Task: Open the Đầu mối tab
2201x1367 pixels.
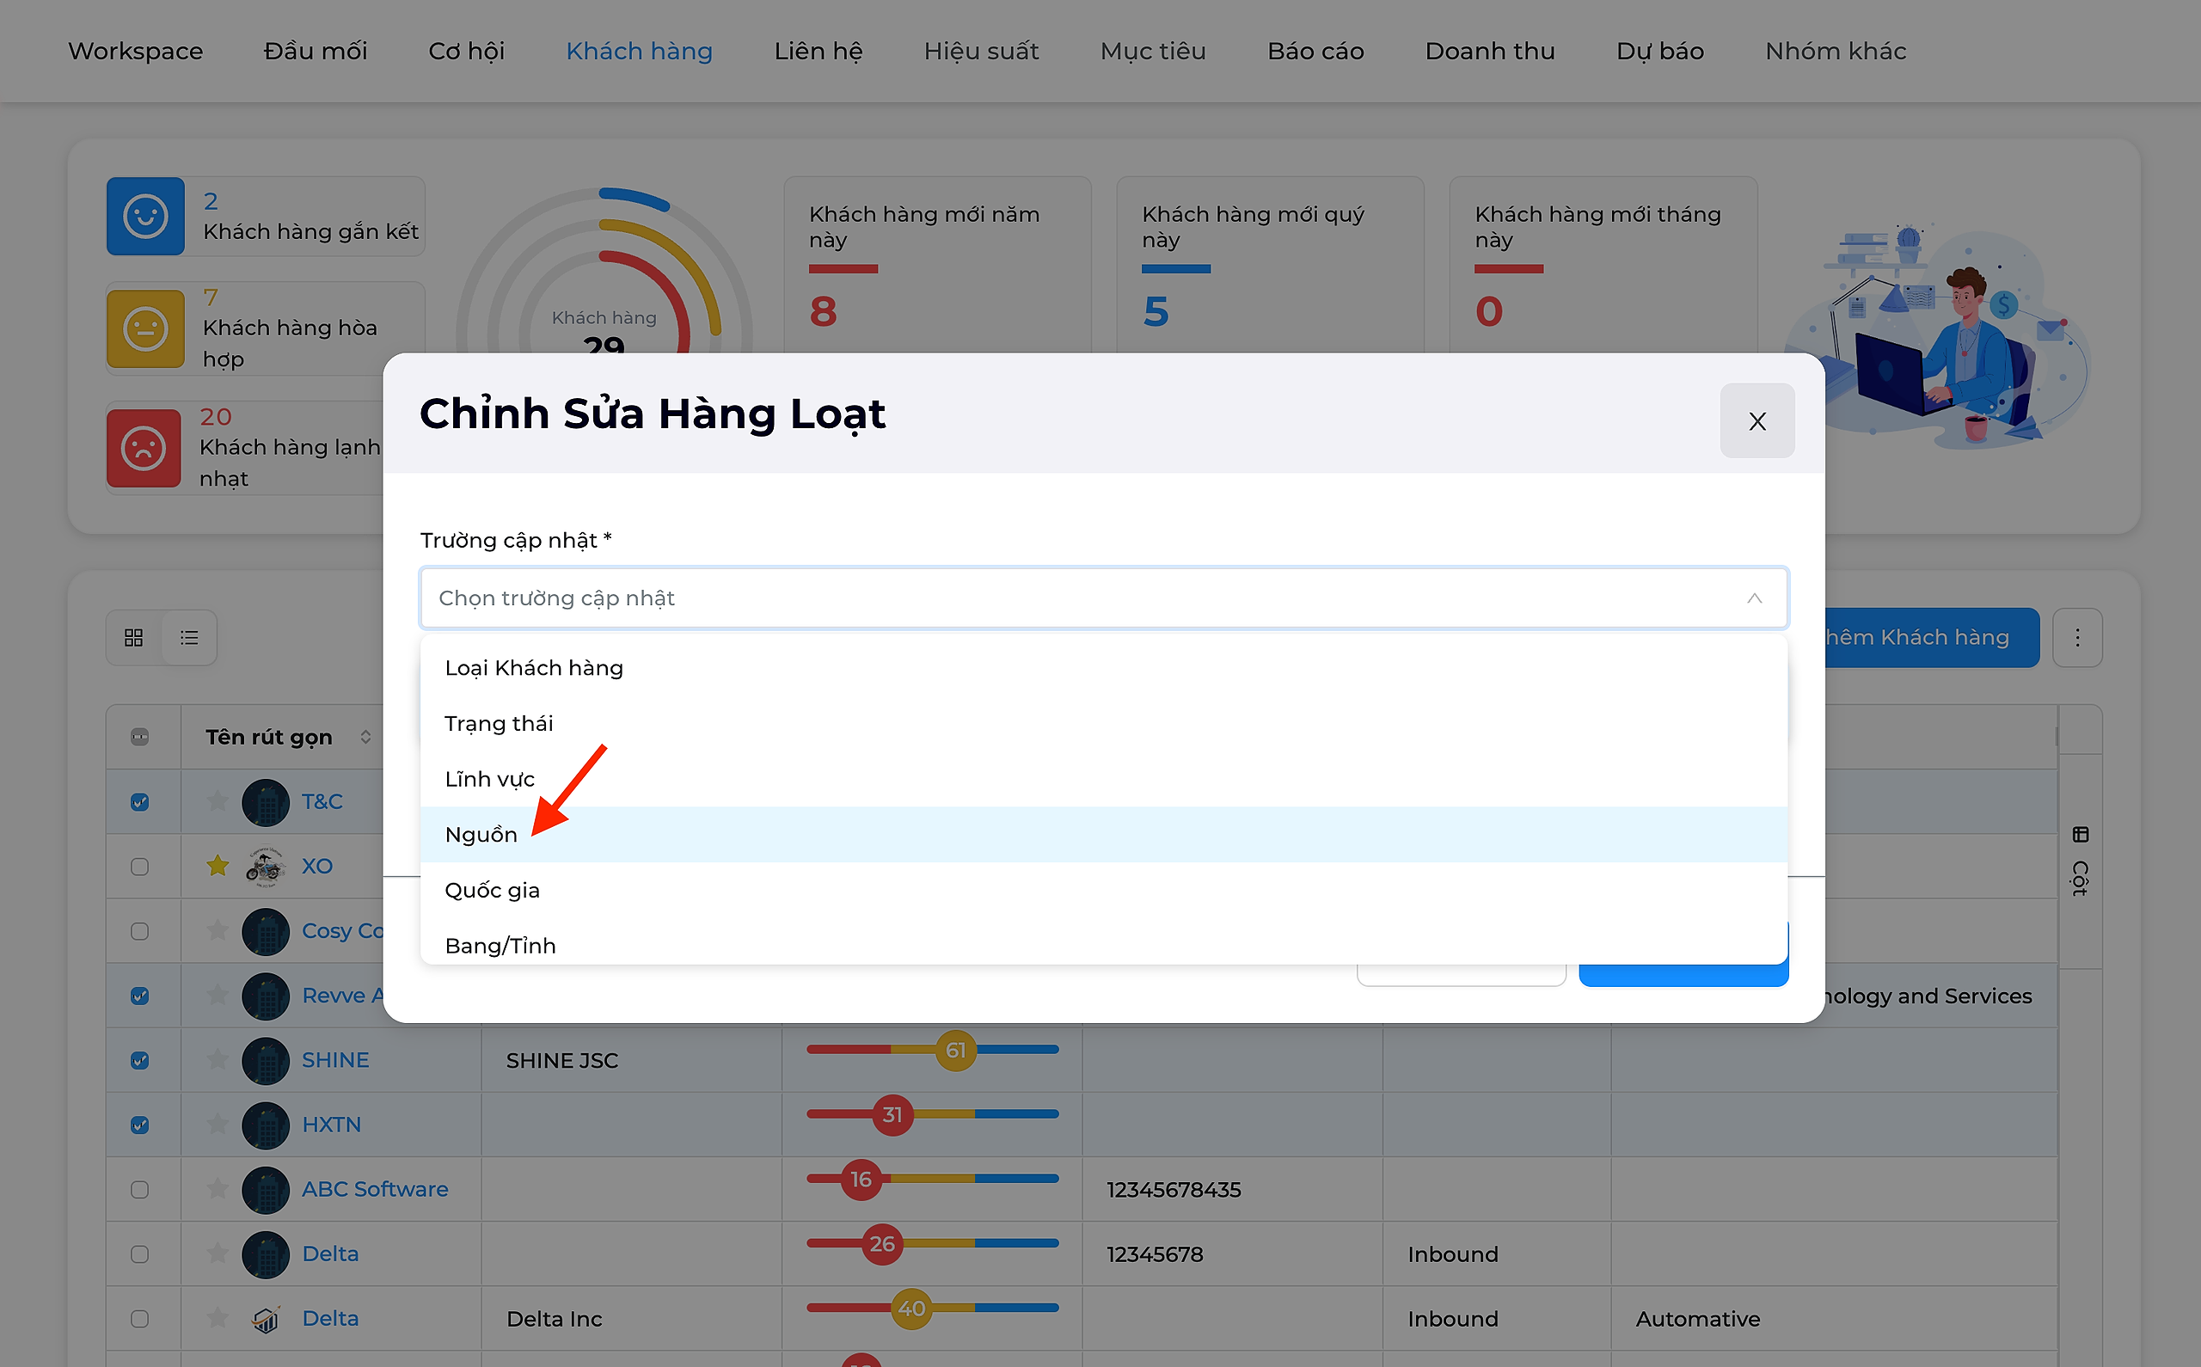Action: [x=316, y=51]
